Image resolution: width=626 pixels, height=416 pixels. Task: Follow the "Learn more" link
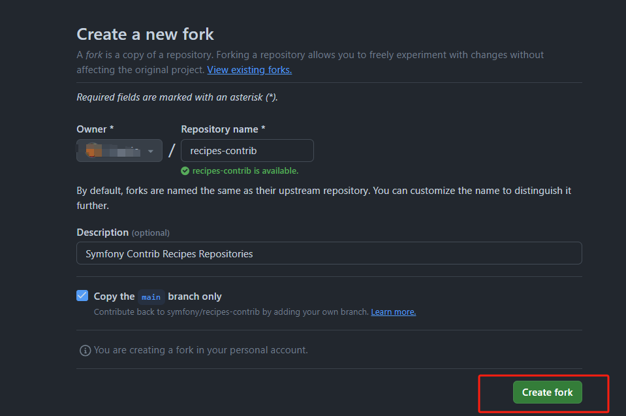(x=393, y=312)
